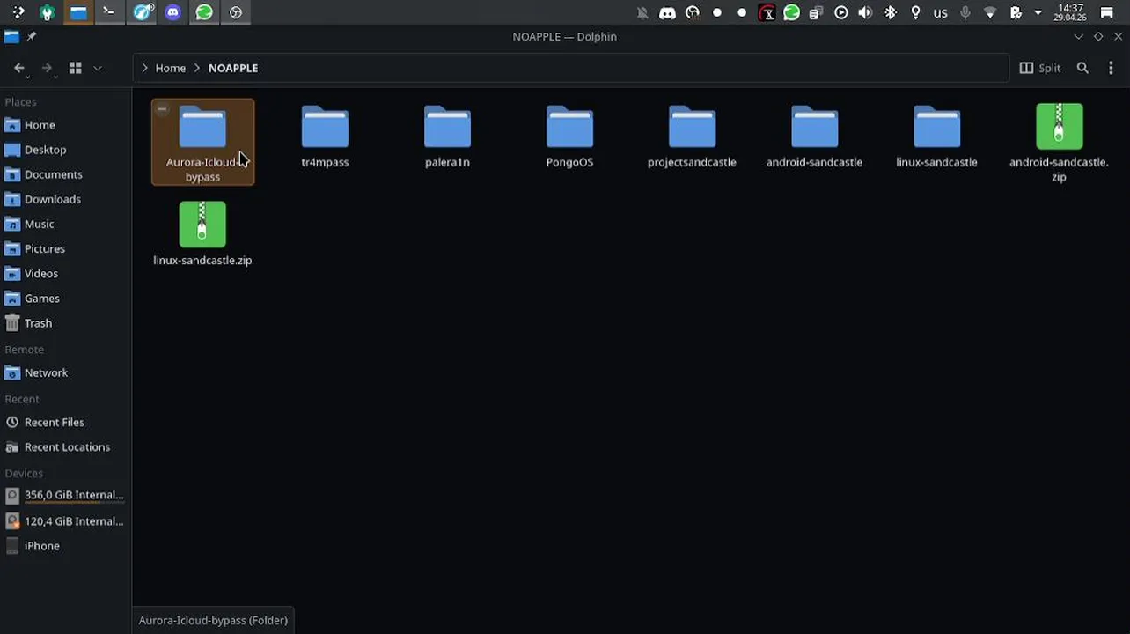Open Recent Files entry

point(66,422)
